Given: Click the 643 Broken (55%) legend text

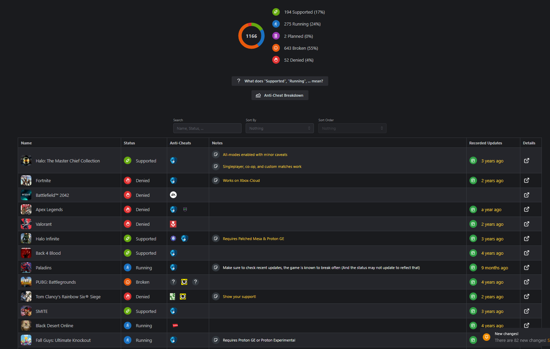Looking at the screenshot, I should pos(301,48).
